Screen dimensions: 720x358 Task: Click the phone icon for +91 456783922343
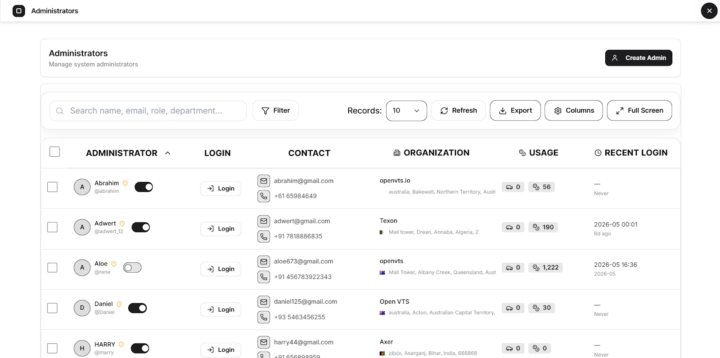click(264, 277)
